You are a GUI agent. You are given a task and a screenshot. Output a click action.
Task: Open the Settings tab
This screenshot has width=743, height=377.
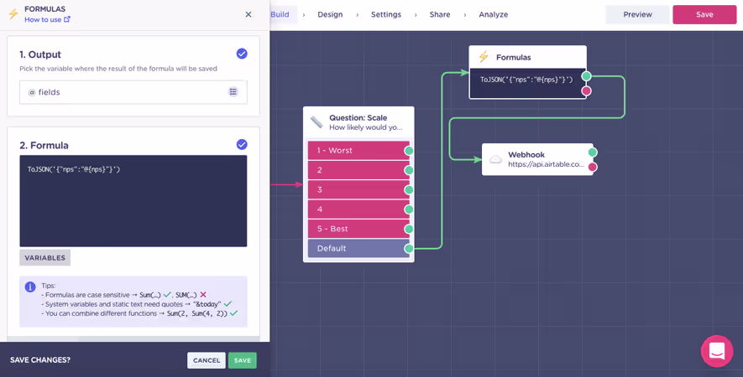pyautogui.click(x=385, y=15)
